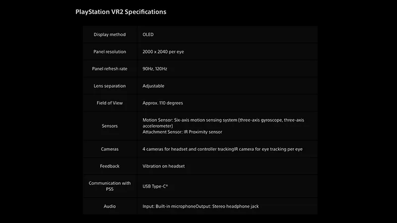Click the 90Hz, 120Hz value
Viewport: 397px width, 223px height.
[x=155, y=69]
